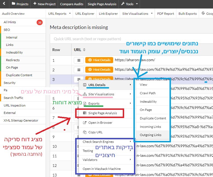The height and width of the screenshot is (177, 213).
Task: Select Duplicate Content in URL Details submenu
Action: (x=153, y=118)
